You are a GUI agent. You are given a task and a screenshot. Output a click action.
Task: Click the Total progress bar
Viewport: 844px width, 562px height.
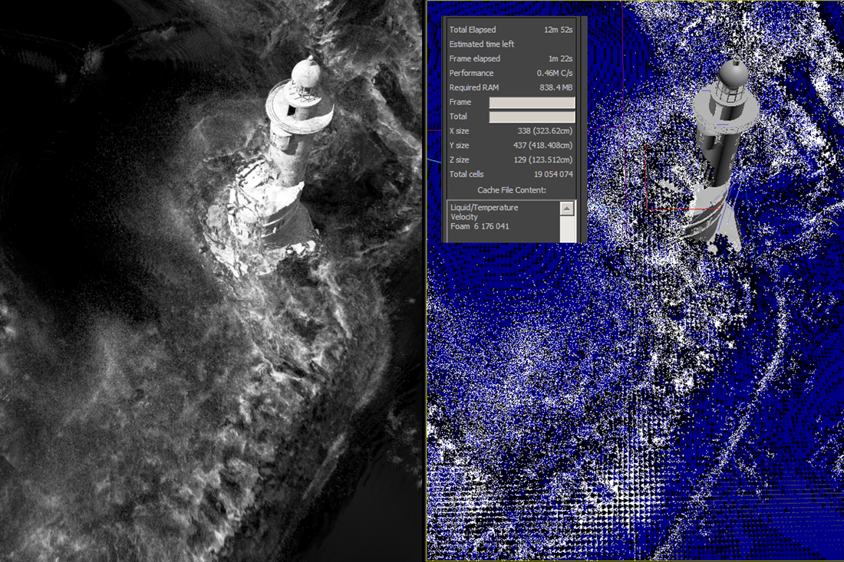pos(532,117)
